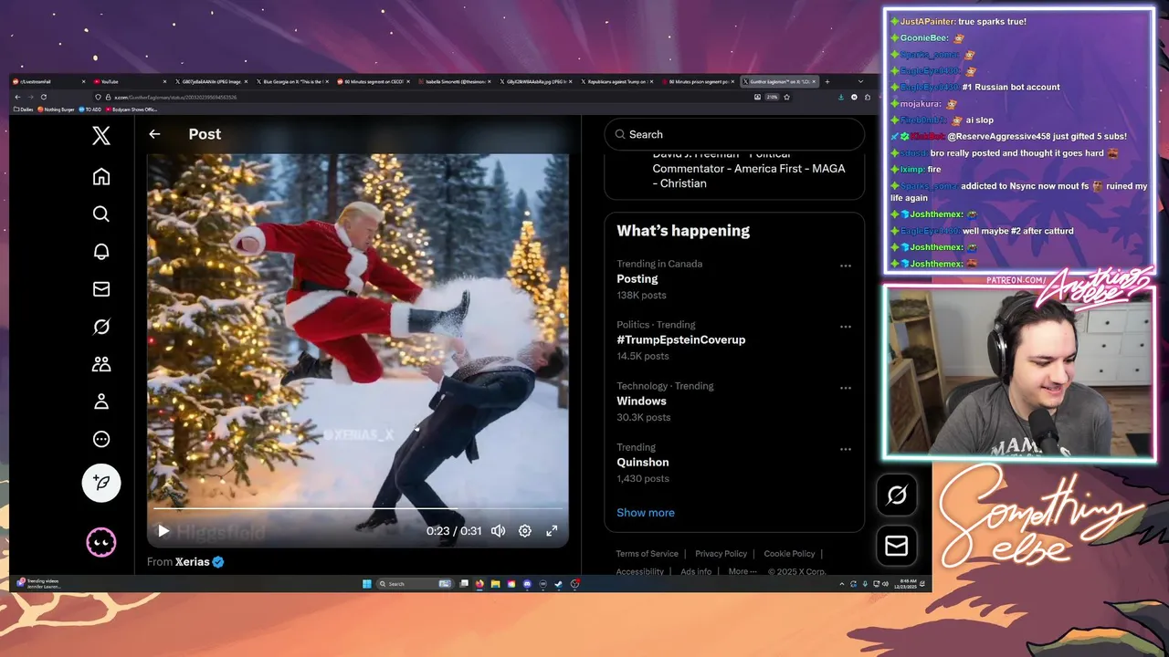Screen dimensions: 1169x657
Task: Open Terms of Service link
Action: click(647, 554)
